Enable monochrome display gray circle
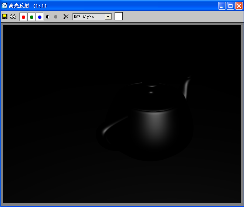The height and width of the screenshot is (207, 244). (55, 17)
